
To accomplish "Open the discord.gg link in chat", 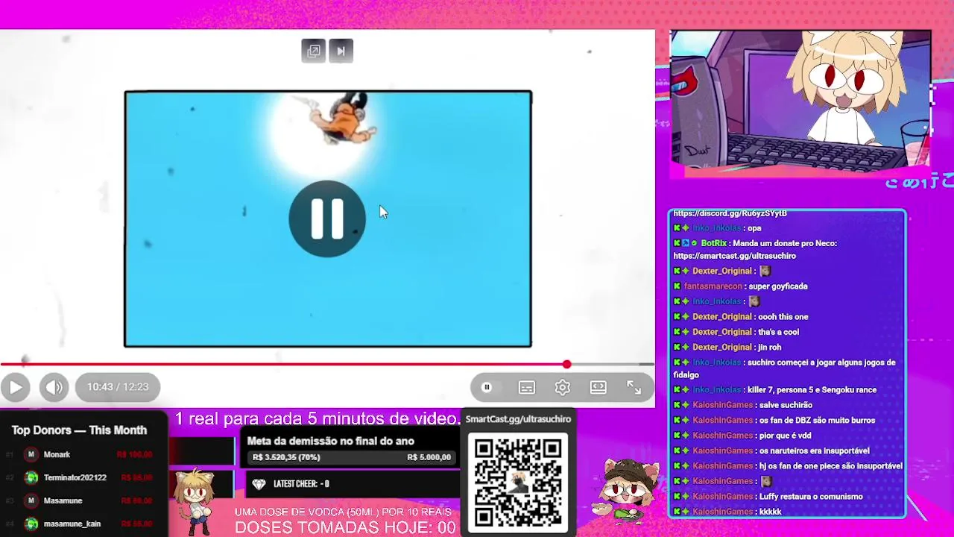I will pos(730,213).
